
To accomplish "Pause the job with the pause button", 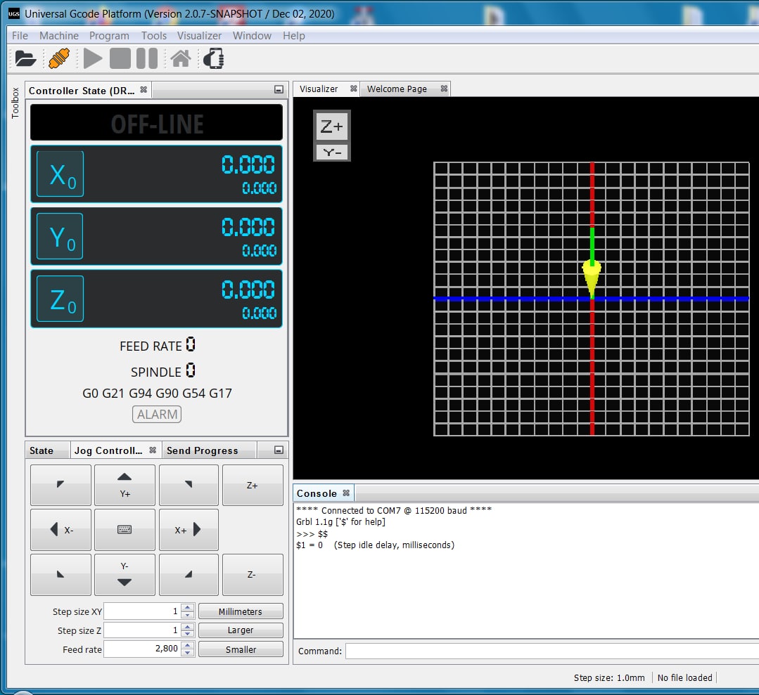I will pos(147,58).
